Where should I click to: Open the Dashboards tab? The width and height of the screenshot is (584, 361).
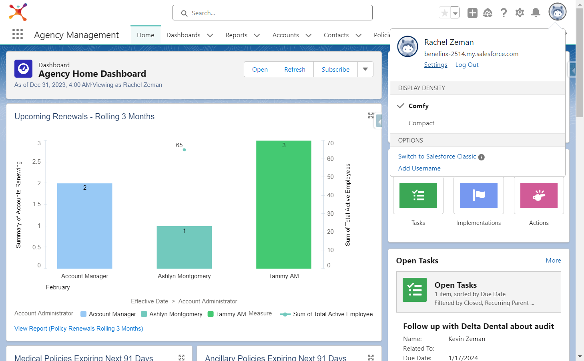[x=183, y=35]
